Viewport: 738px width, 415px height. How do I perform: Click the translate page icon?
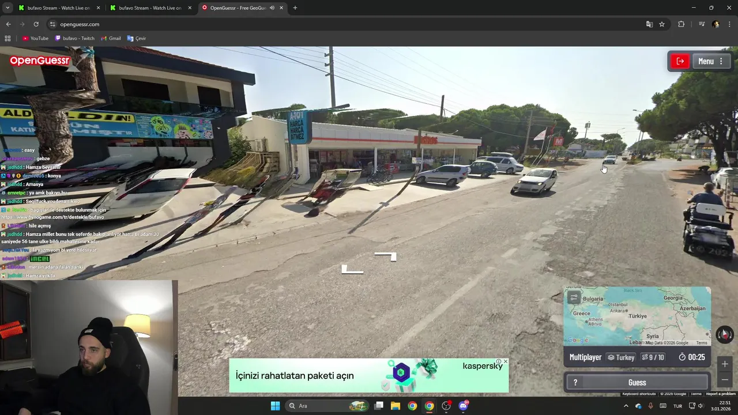pos(649,24)
